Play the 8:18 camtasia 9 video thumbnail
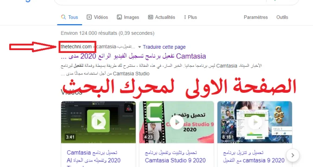The image size is (313, 167). (x=255, y=122)
